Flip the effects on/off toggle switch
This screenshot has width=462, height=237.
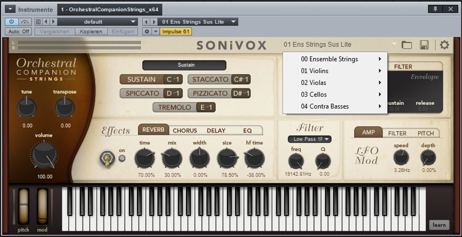click(107, 159)
